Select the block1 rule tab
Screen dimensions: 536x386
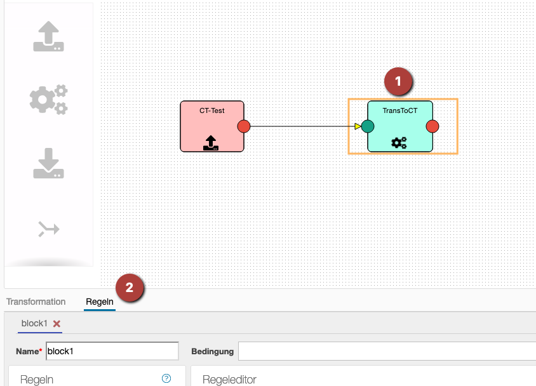click(34, 323)
